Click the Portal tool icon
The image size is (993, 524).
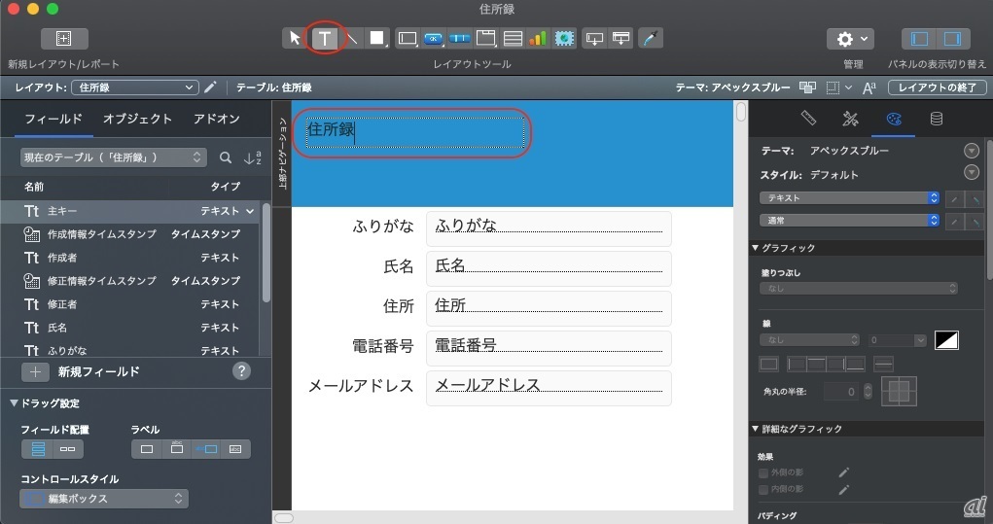[512, 39]
